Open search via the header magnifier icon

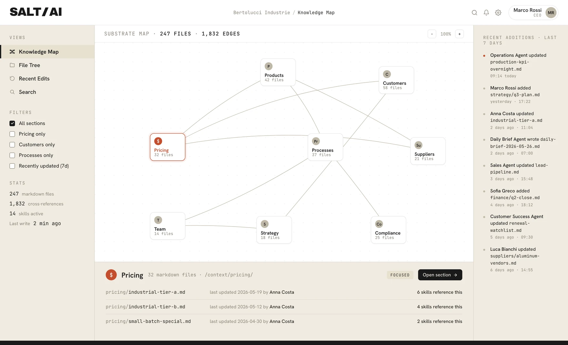click(x=474, y=13)
